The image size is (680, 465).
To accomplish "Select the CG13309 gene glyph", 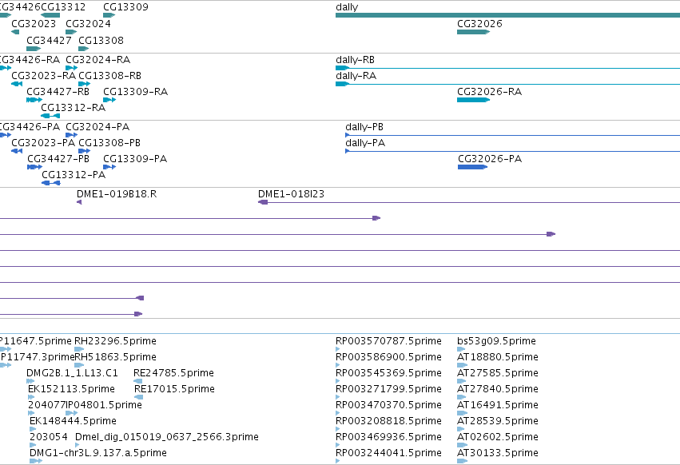I will point(109,15).
